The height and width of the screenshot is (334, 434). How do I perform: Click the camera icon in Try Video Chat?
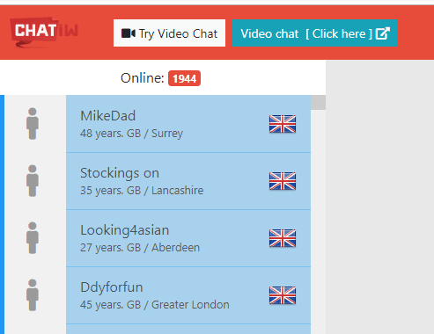pyautogui.click(x=129, y=33)
